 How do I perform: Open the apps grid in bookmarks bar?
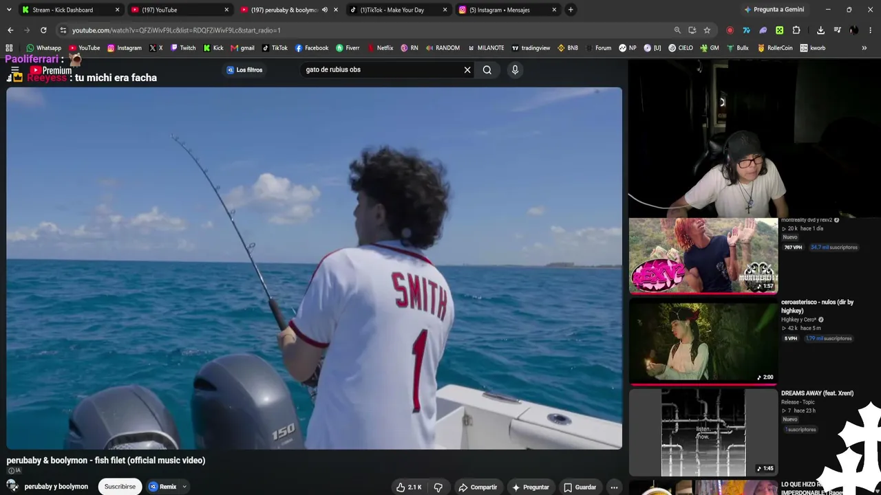9,48
